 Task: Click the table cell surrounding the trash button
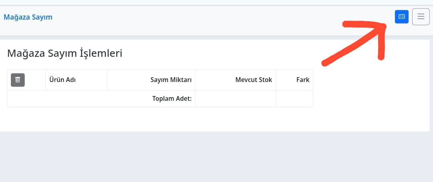[26, 80]
